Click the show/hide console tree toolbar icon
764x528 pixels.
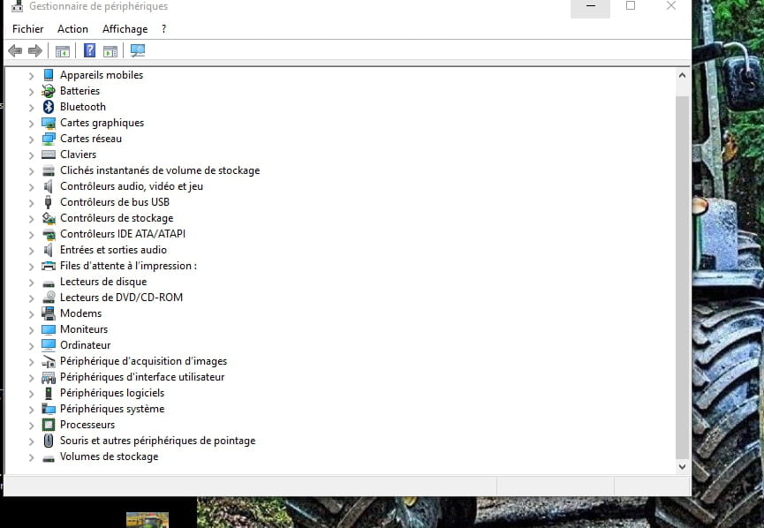pos(63,50)
